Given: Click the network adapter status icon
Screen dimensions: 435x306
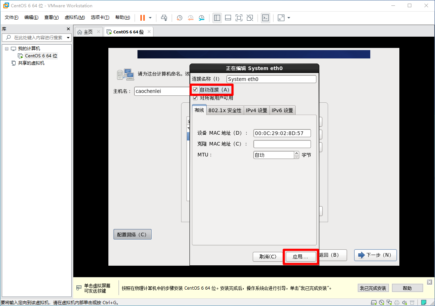Looking at the screenshot, I should click(389, 302).
